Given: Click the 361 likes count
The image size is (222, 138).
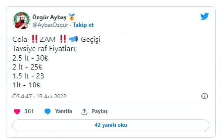Looking at the screenshot, I should [29, 111].
